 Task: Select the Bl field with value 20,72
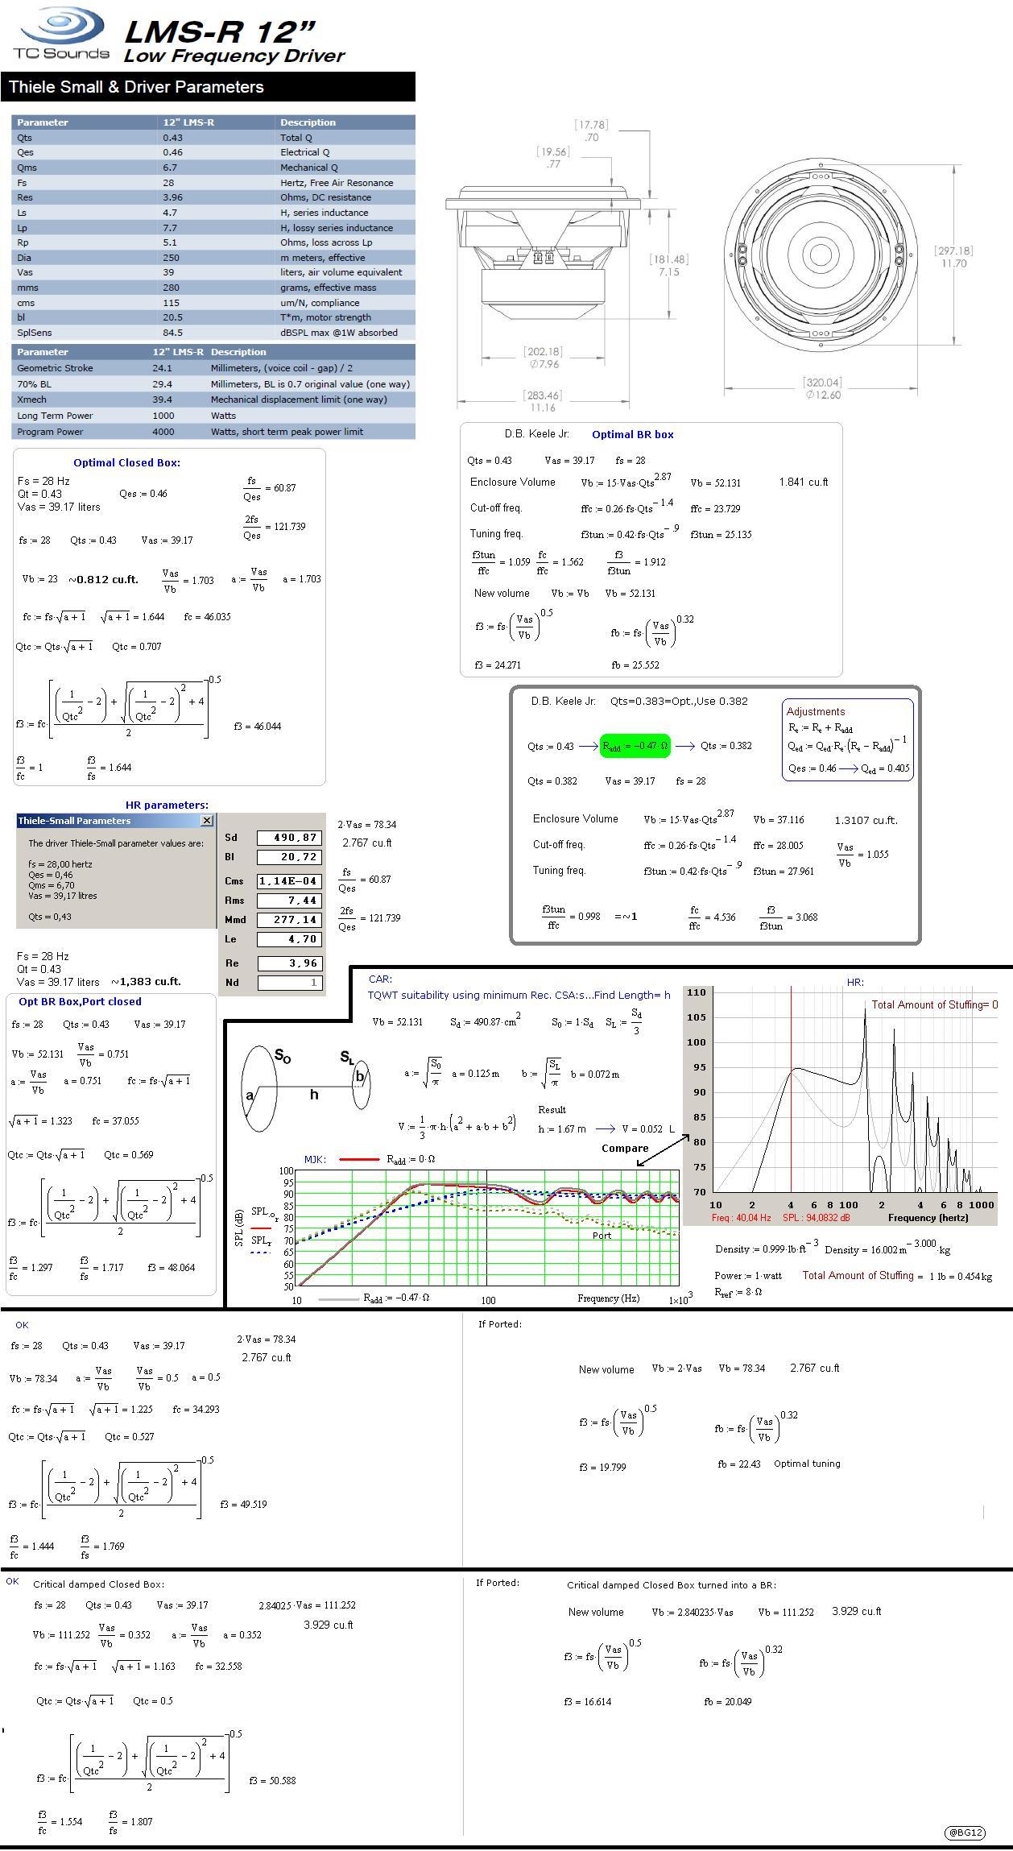click(290, 857)
